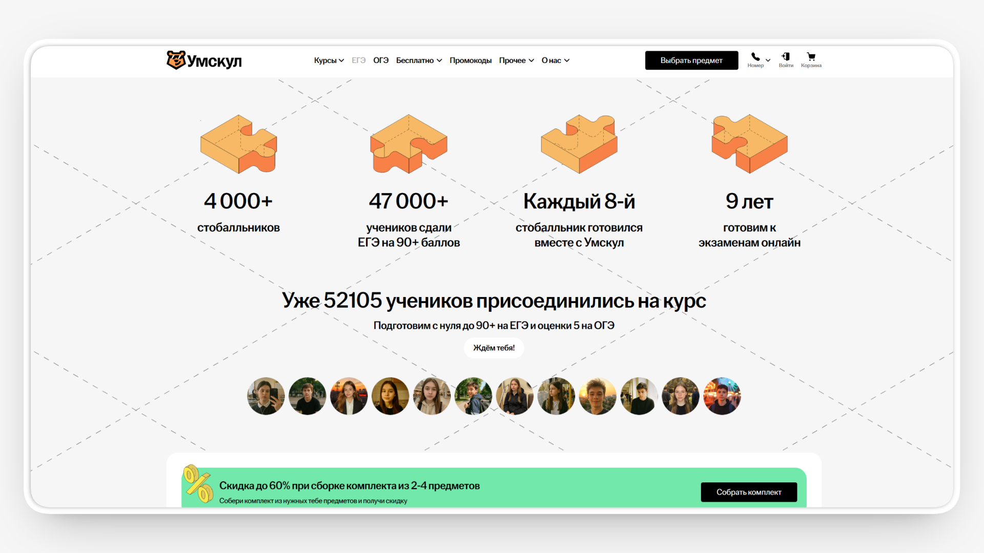Viewport: 984px width, 553px height.
Task: Click the puzzle icon above 4 000+
Action: (x=238, y=144)
